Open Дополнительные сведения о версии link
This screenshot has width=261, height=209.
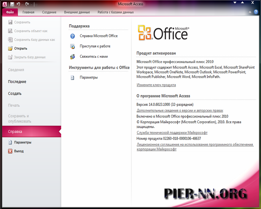(x=180, y=110)
